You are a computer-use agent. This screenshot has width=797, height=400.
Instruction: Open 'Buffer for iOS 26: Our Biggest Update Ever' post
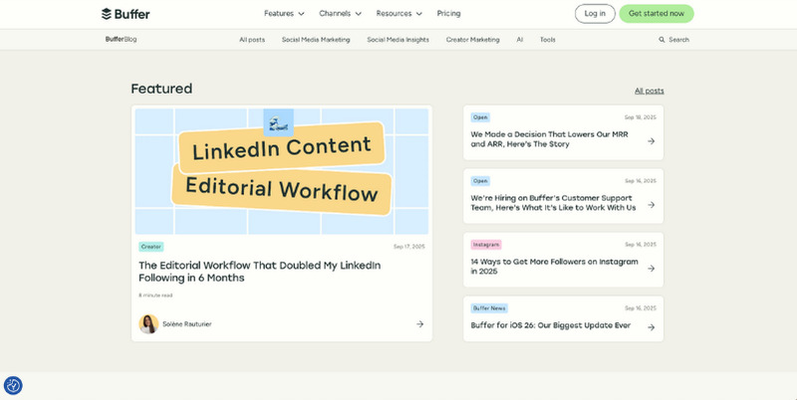coord(551,325)
